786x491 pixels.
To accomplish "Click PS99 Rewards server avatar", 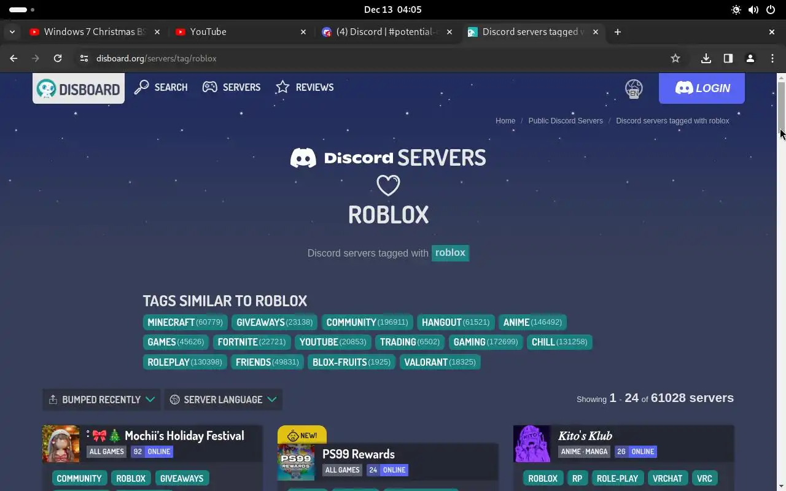I will (x=296, y=462).
